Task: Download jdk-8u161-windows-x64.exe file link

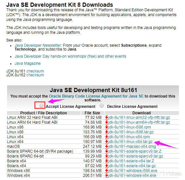Action: tap(132, 175)
